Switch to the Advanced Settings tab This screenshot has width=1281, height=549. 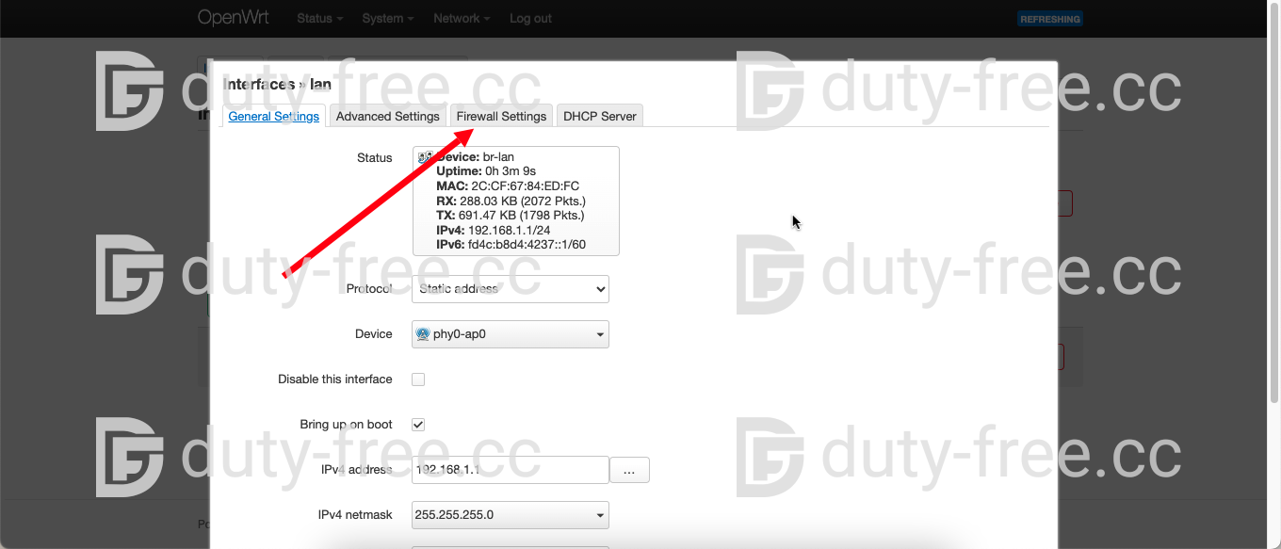(x=387, y=115)
